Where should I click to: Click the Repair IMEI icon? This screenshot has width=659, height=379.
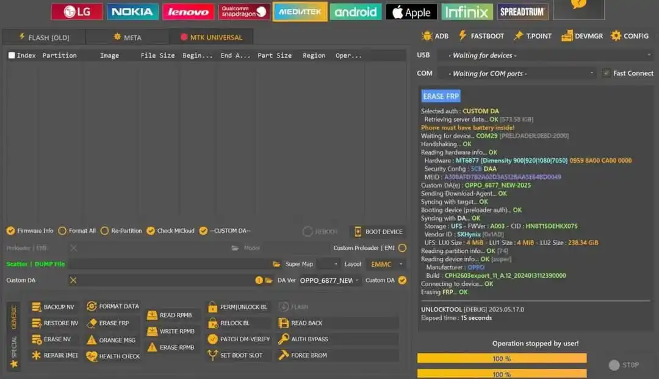(x=36, y=355)
